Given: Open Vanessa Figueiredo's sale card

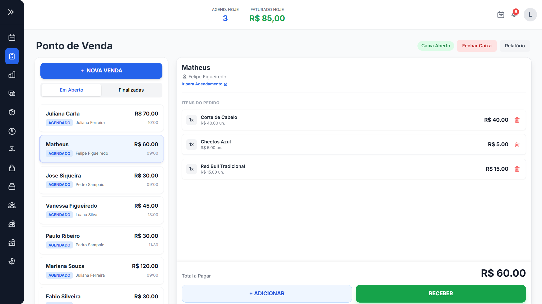Looking at the screenshot, I should click(101, 210).
